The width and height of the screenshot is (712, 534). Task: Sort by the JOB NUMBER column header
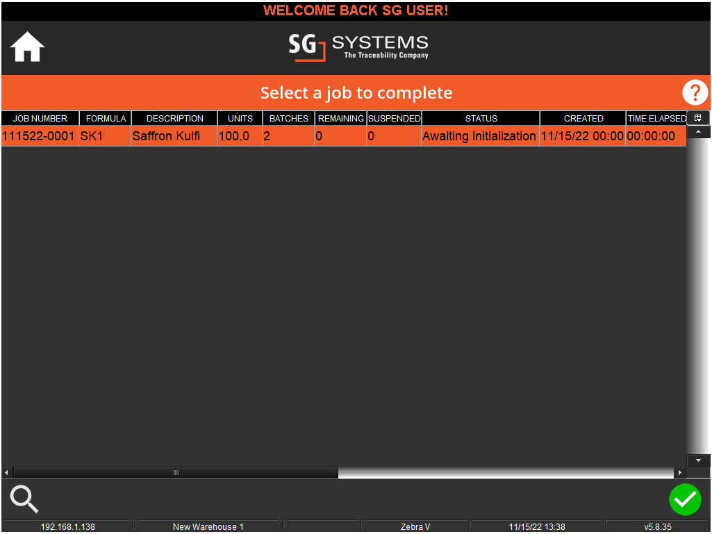40,118
